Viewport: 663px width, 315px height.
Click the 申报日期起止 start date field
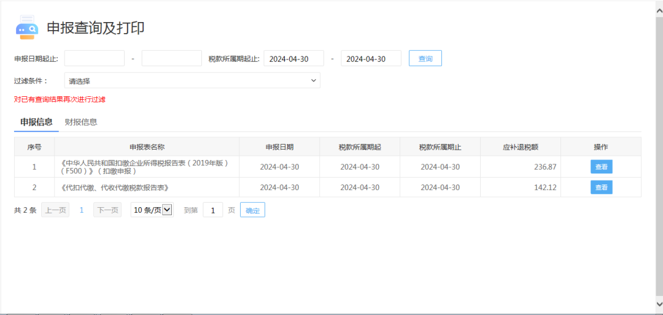point(95,58)
